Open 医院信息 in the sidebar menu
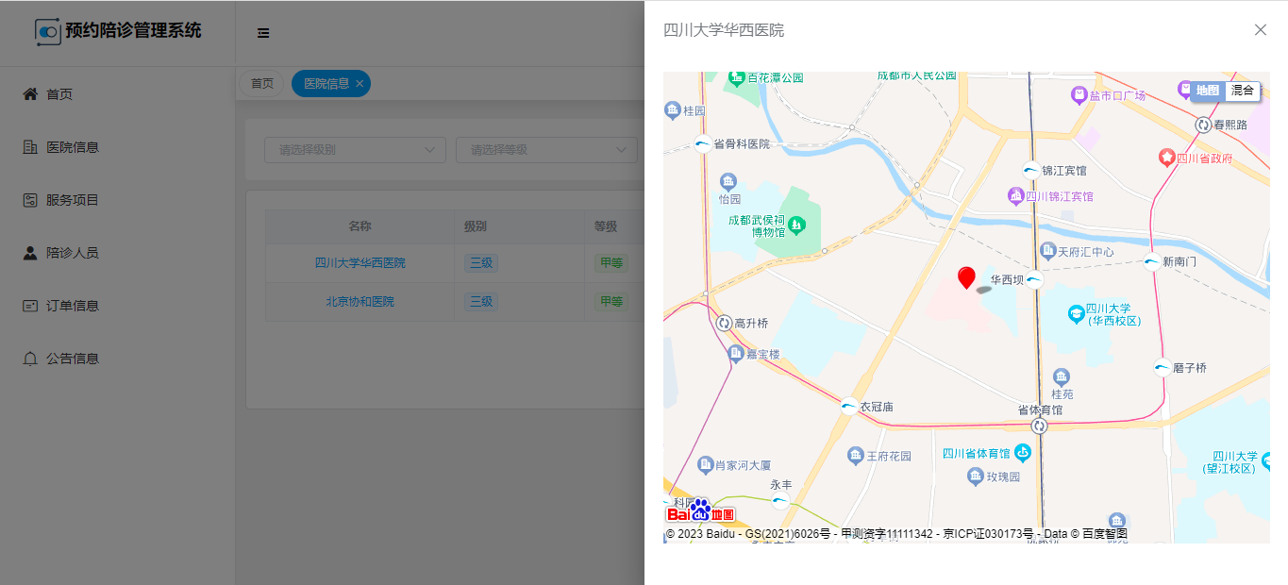1288x585 pixels. pyautogui.click(x=117, y=147)
